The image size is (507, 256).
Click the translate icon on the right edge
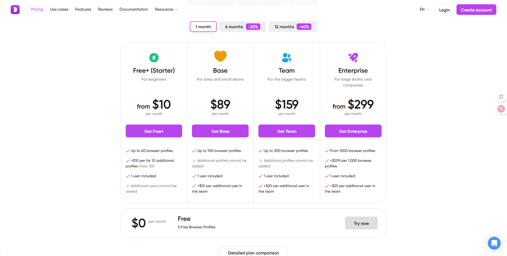pos(501,109)
